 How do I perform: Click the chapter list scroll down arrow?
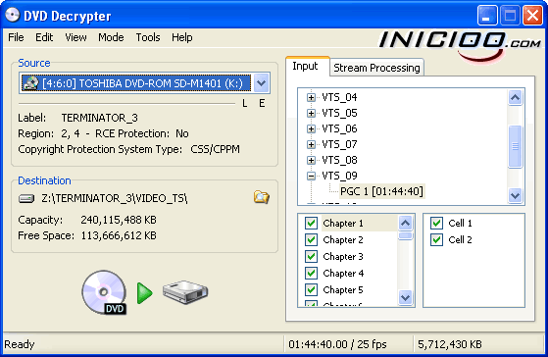[406, 297]
